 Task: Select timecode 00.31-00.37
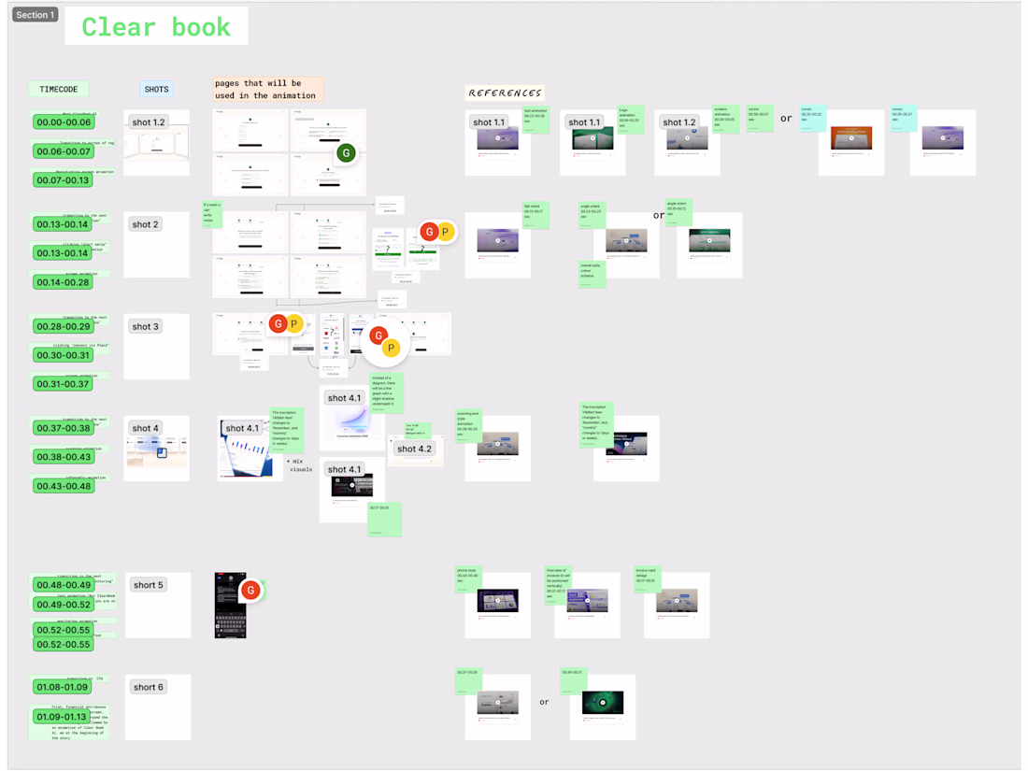(x=63, y=384)
